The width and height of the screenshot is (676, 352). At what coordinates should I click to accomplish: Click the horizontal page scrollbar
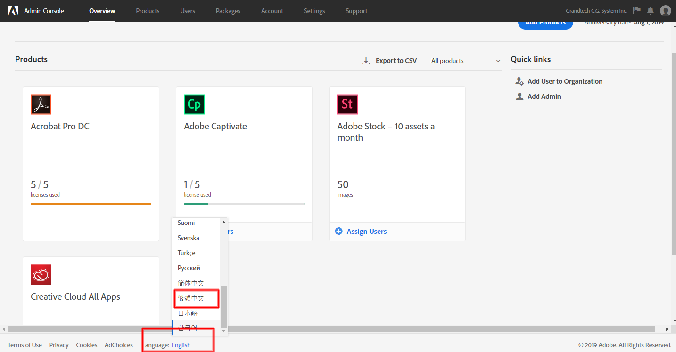331,329
